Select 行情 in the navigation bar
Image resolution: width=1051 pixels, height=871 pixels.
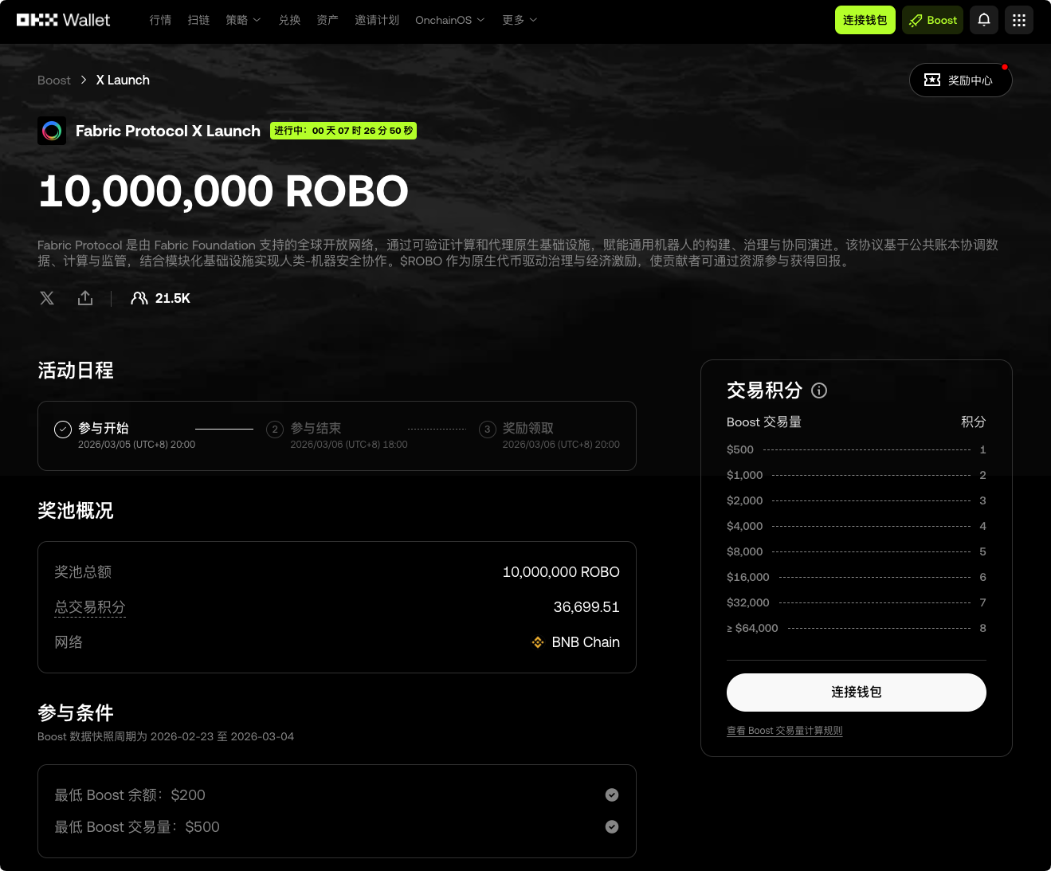[x=160, y=20]
